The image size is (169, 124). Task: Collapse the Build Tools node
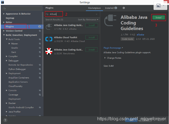pyautogui.click(x=7, y=39)
